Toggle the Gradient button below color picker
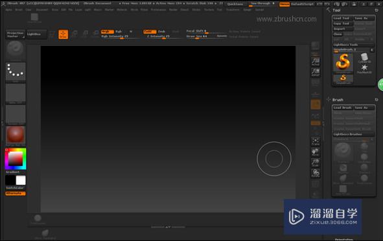The height and width of the screenshot is (241, 383). (16, 172)
